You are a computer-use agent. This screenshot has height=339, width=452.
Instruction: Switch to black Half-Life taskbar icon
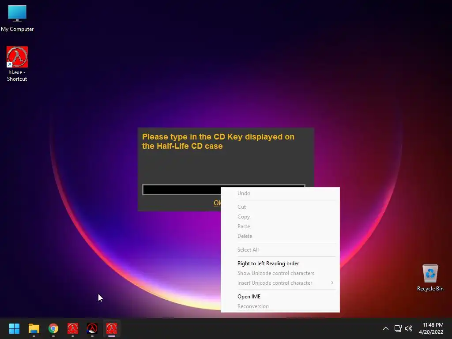pyautogui.click(x=92, y=328)
